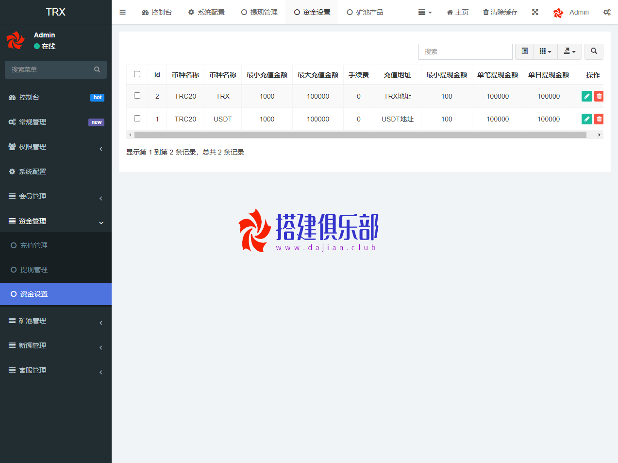This screenshot has height=463, width=618.
Task: Open the columns toggle dropdown
Action: 545,51
